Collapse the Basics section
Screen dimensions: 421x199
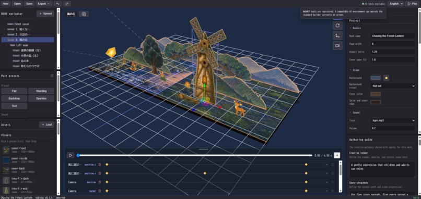(350, 28)
